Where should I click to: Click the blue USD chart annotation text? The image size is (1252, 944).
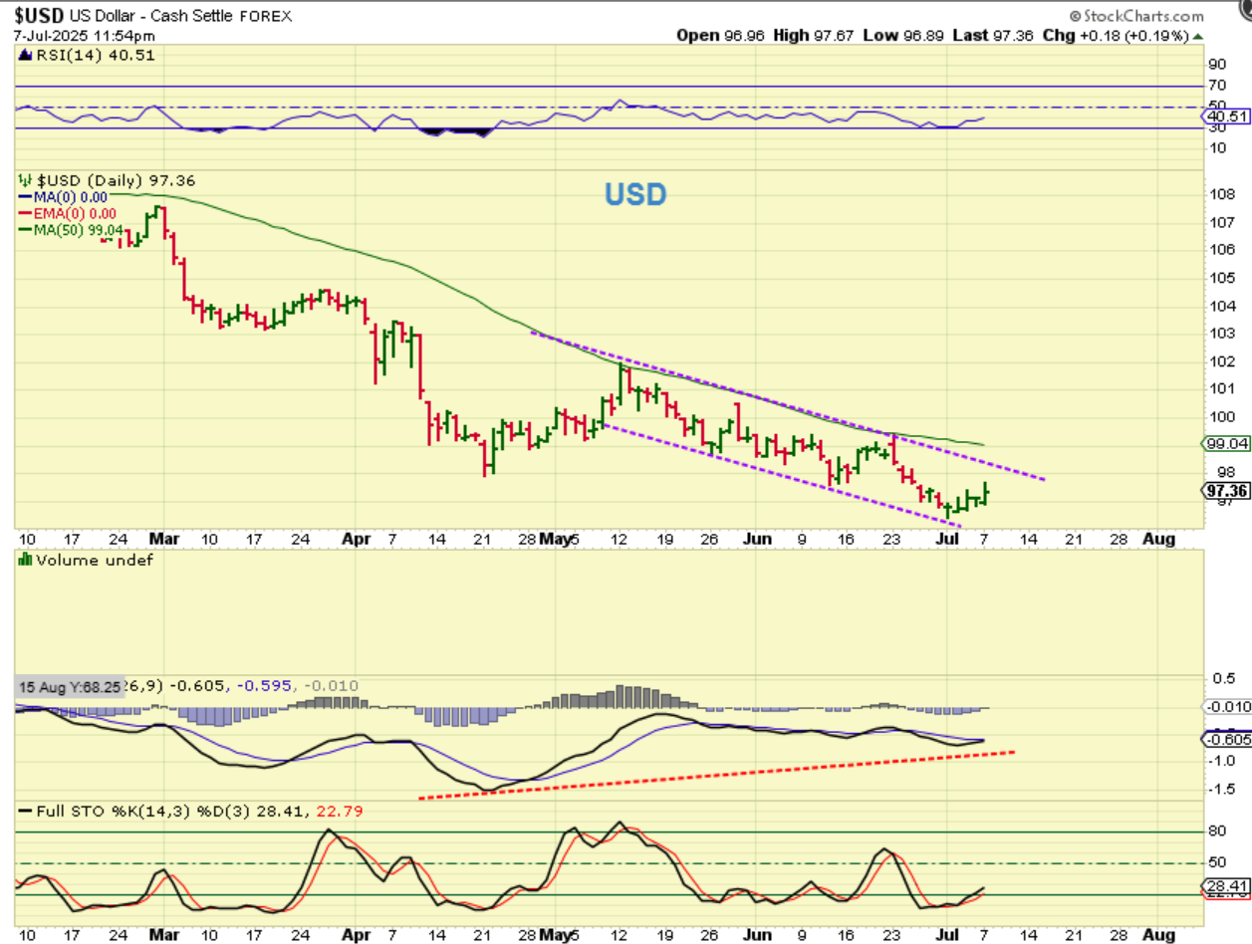pyautogui.click(x=635, y=194)
